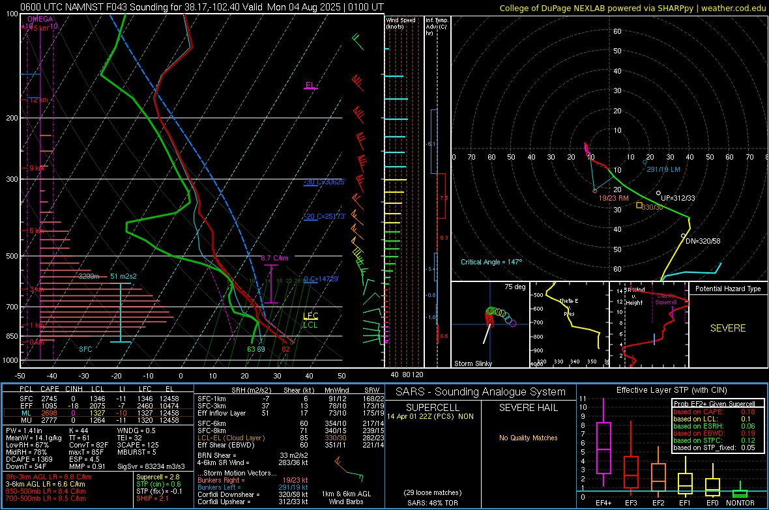Click the Storm Slinky label

[472, 363]
